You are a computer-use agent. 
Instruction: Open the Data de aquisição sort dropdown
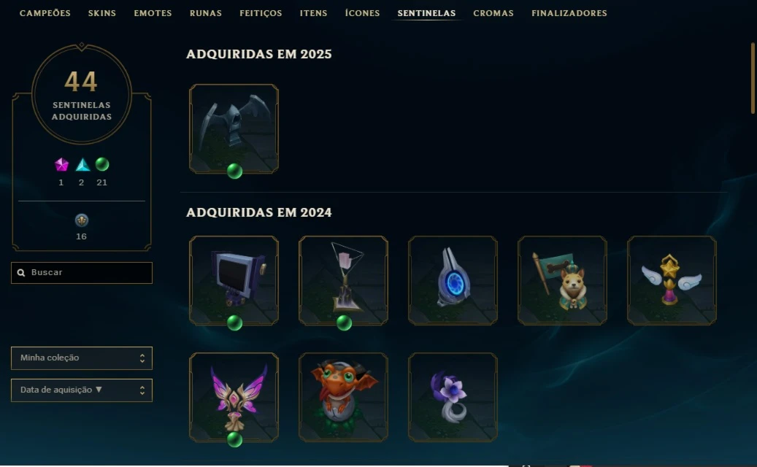coord(82,390)
